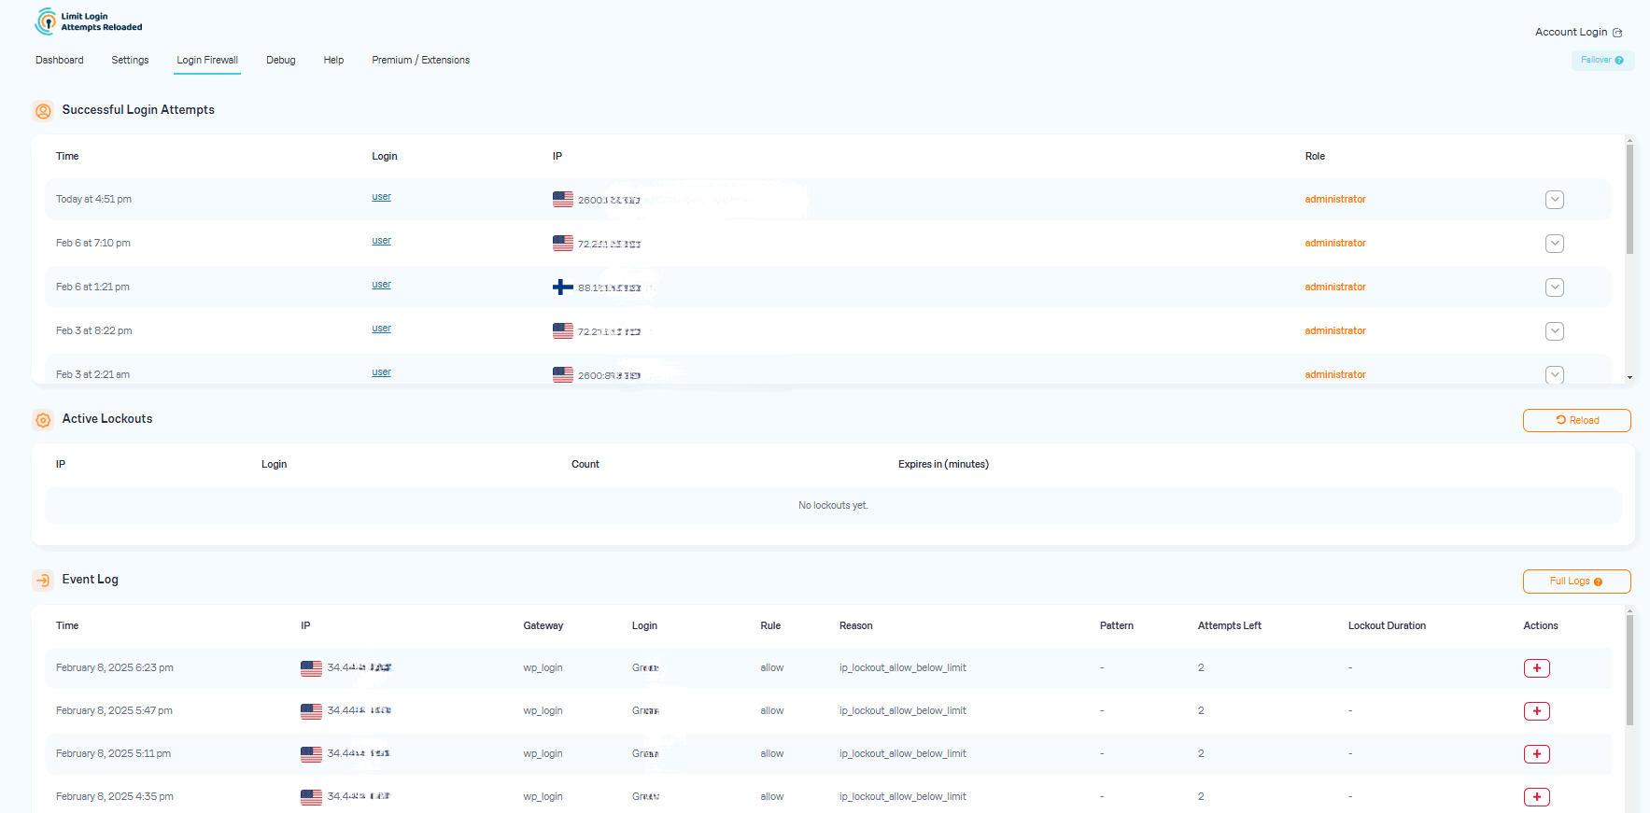Click flag in February 8 5:47 pm event
Screen dimensions: 1650x813
tap(311, 711)
